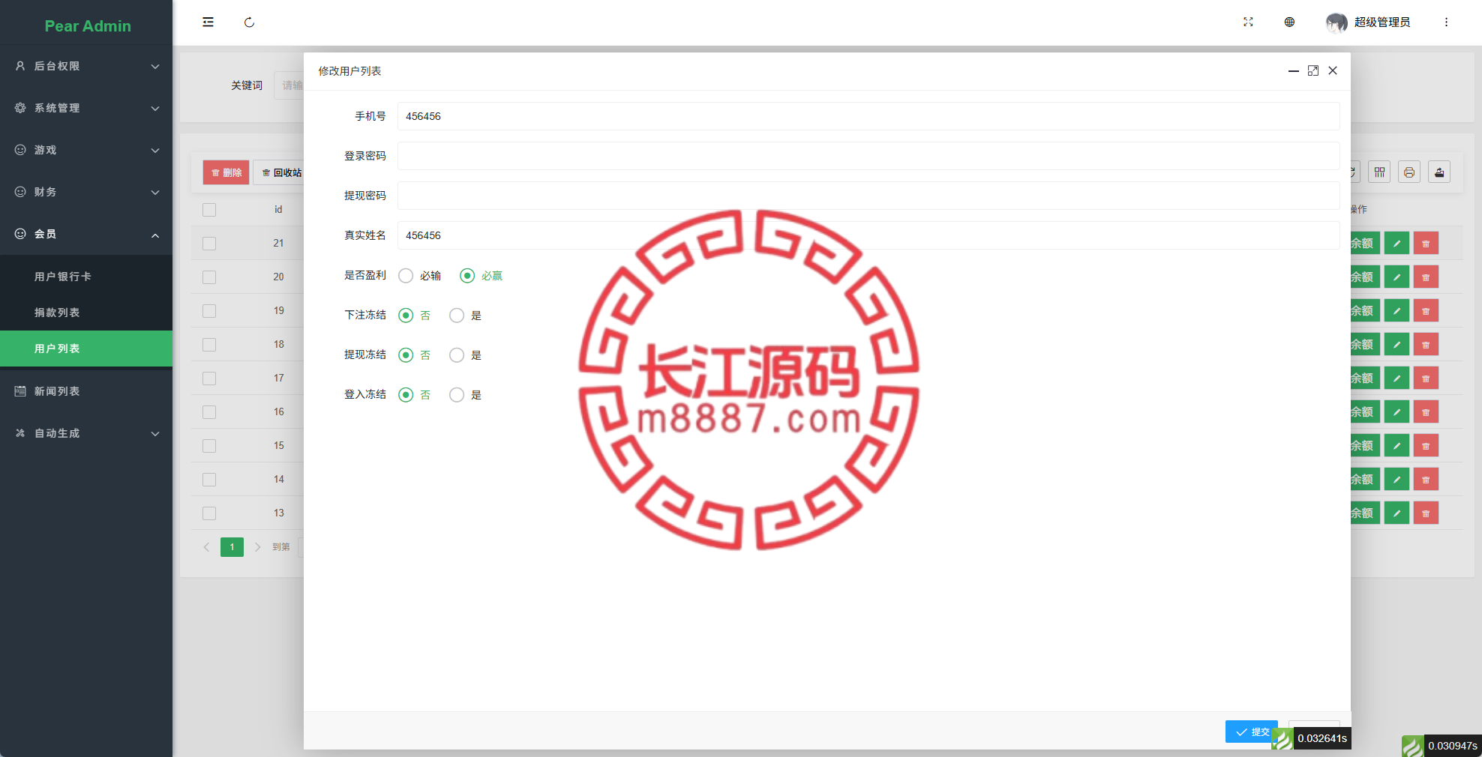This screenshot has width=1482, height=757.
Task: Edit user row 16 with the pencil icon
Action: (1396, 412)
